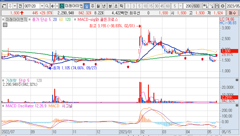
Task: Click the 최저 1,105 low price annotation
Action: (x=75, y=68)
